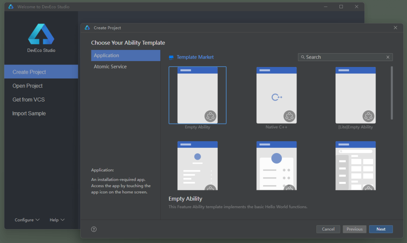Open Create Project in the welcome sidebar
Viewport: 407px width, 243px height.
coord(41,72)
